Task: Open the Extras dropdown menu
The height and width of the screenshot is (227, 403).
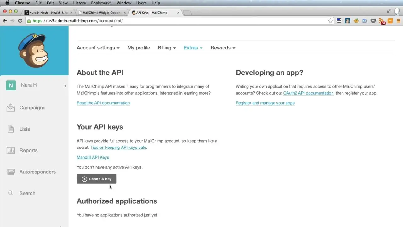Action: pos(193,48)
